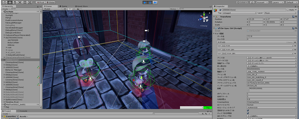Open the Gizmos dropdown
Screen dimensions: 299x119
tap(173, 9)
